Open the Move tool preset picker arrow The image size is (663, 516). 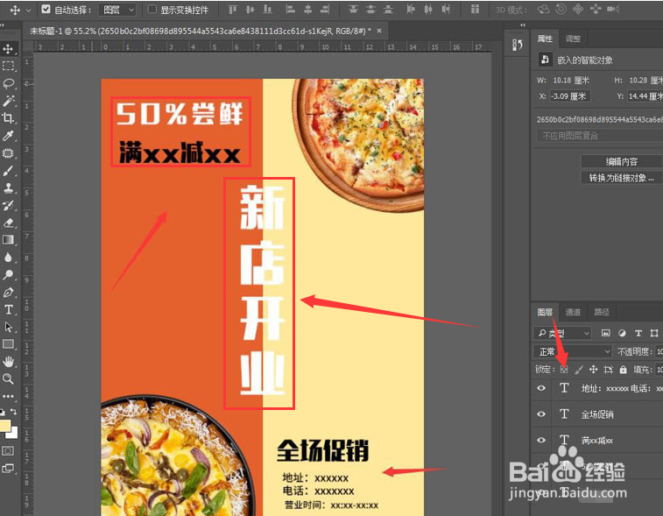click(28, 10)
